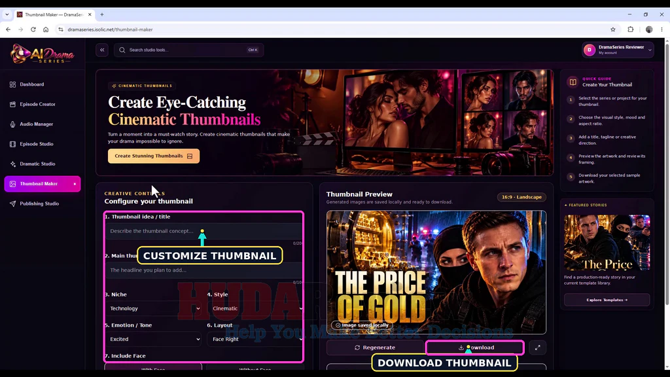Open the featured story The Price thumbnail
Screen dimensions: 670x377
pos(607,243)
